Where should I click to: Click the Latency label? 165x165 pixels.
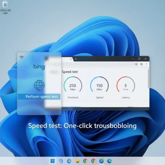point(126,98)
